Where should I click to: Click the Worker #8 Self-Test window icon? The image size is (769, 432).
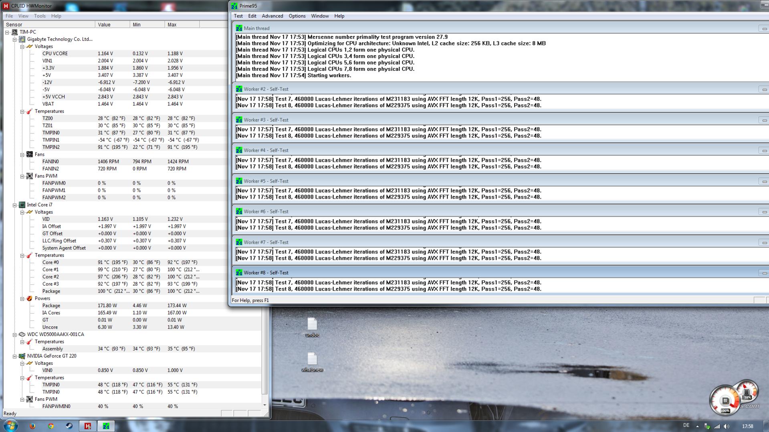coord(239,273)
